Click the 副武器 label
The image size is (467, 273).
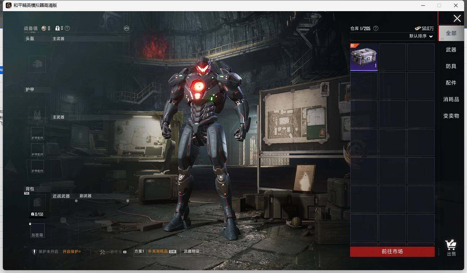86,196
